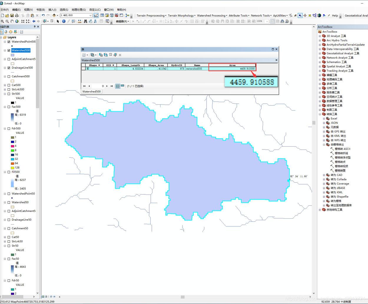Viewport: 368px width, 304px height.
Task: Show selected records button in table
Action: pyautogui.click(x=122, y=86)
